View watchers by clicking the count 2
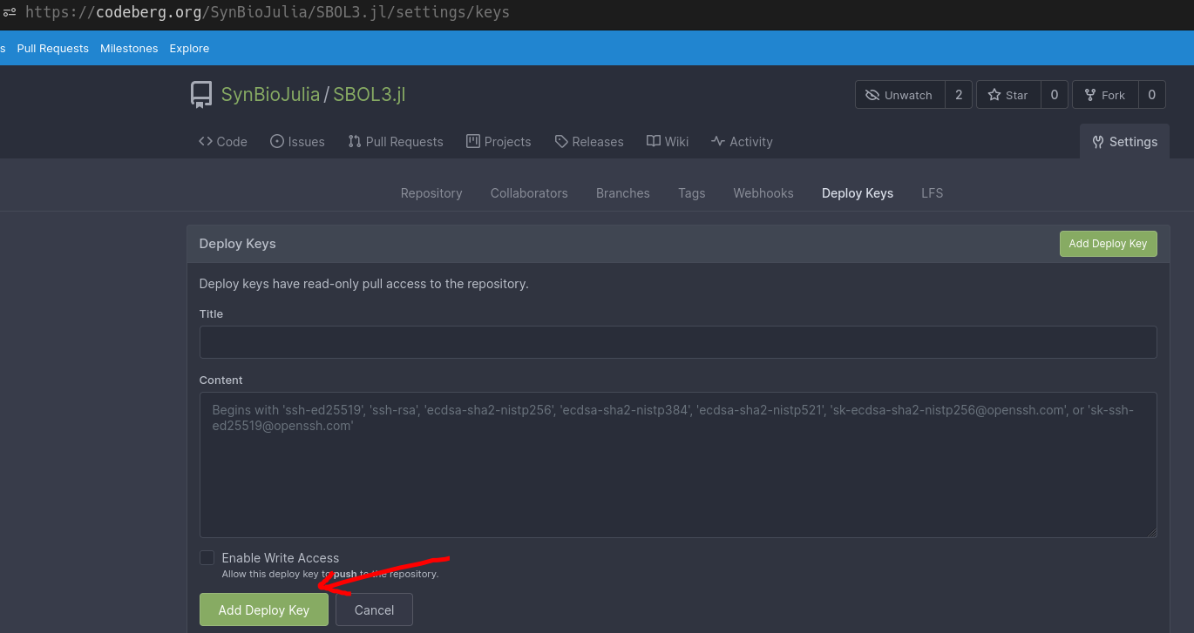1194x633 pixels. 959,94
